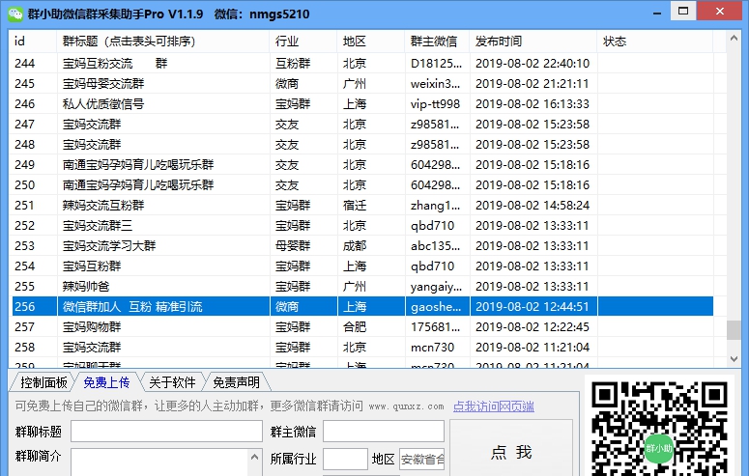Open the 所属行业 combo box
749x476 pixels.
(x=345, y=459)
